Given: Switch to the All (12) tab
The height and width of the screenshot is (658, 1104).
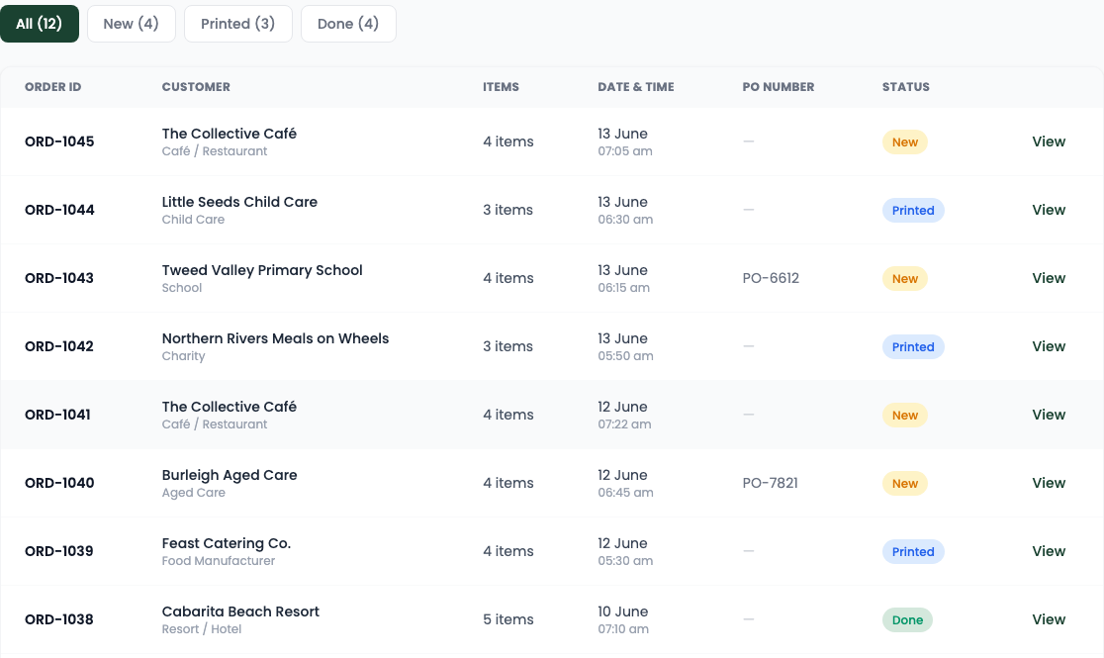Looking at the screenshot, I should 40,24.
